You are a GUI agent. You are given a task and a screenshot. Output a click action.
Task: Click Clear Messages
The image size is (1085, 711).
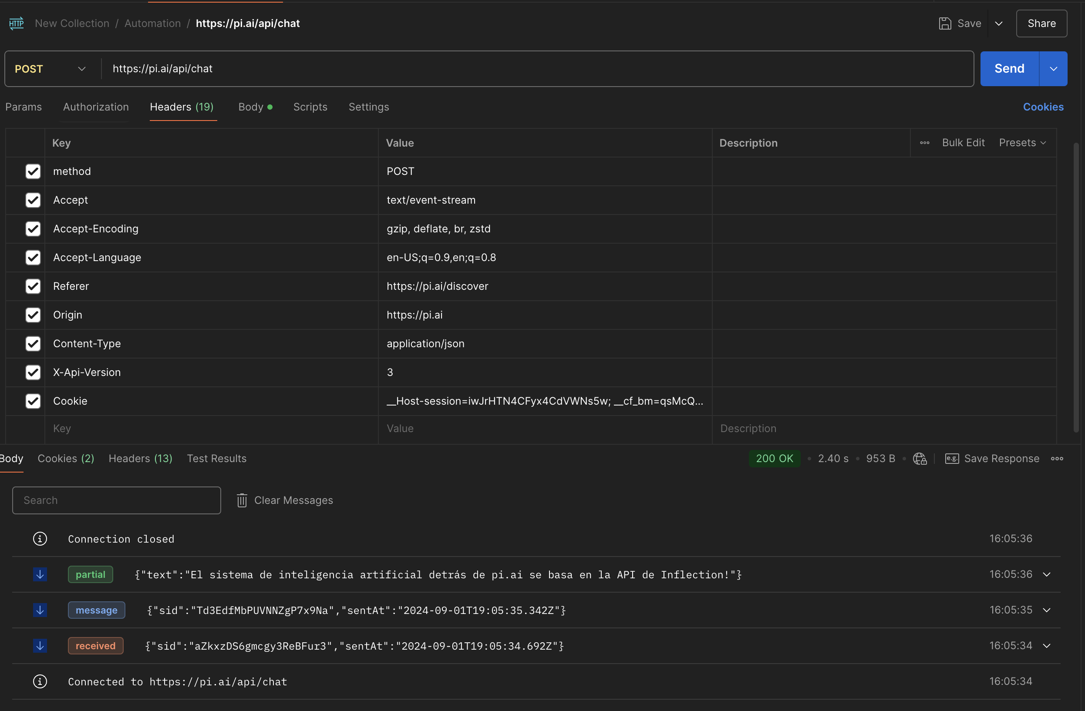pos(285,500)
